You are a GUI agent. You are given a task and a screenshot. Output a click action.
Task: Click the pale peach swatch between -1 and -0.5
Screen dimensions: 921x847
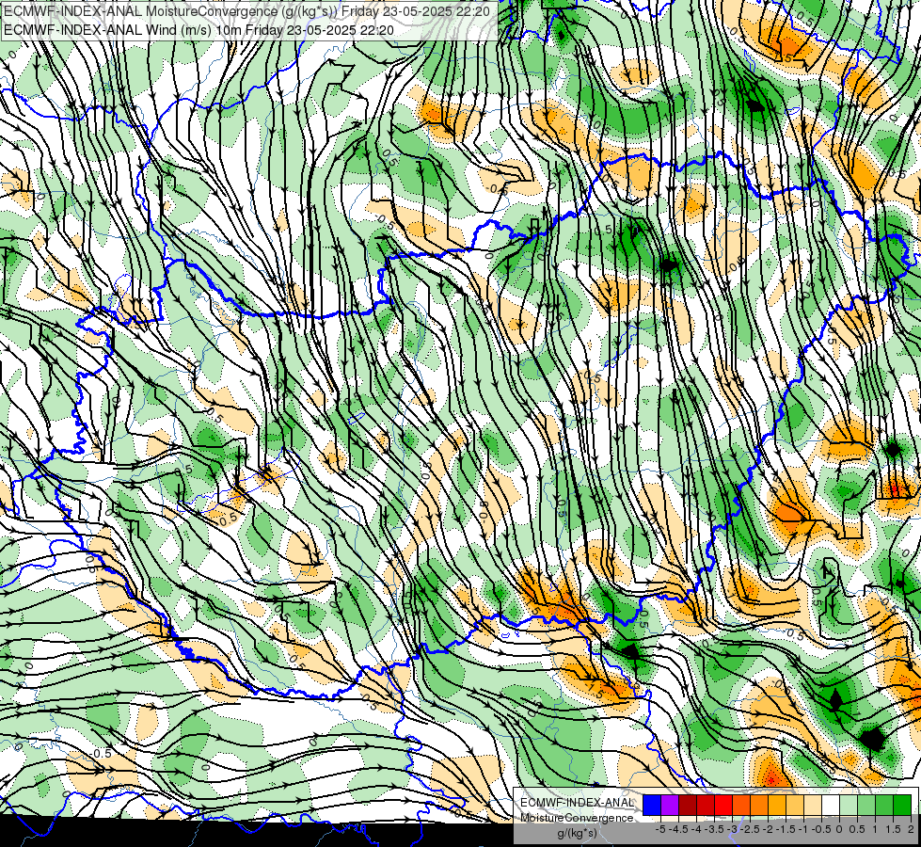pos(813,806)
